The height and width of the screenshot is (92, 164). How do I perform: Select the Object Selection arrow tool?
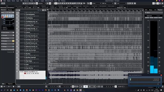tap(56, 3)
